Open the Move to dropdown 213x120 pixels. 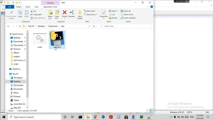click(x=50, y=15)
